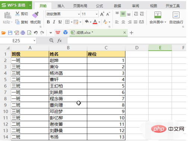Toggle middle vertical alignment
The height and width of the screenshot is (141, 188).
[123, 14]
